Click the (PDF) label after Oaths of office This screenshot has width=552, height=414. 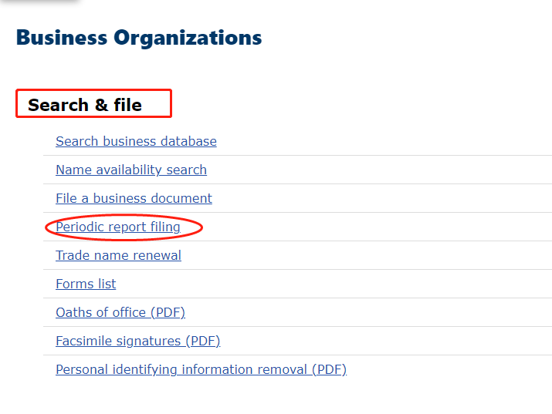tap(168, 312)
